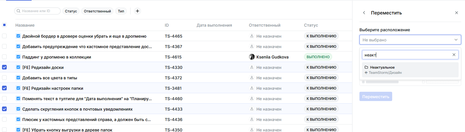Open the Ответственный filter dropdown
465x132 pixels.
coord(97,11)
